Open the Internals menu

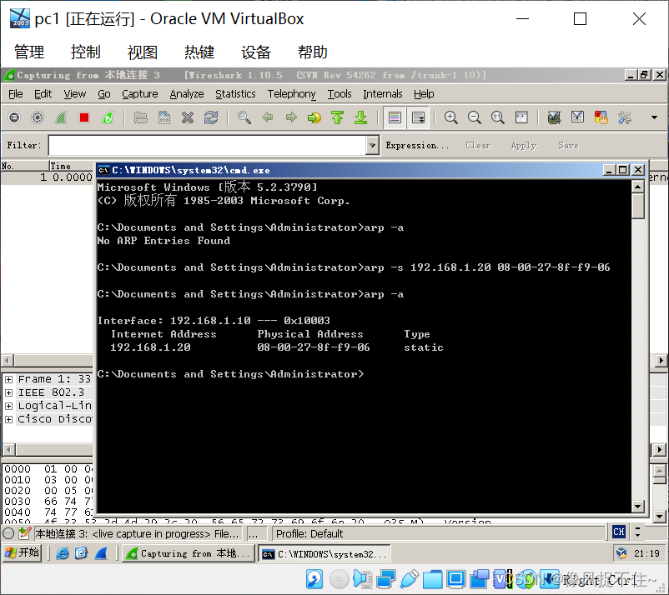tap(383, 94)
